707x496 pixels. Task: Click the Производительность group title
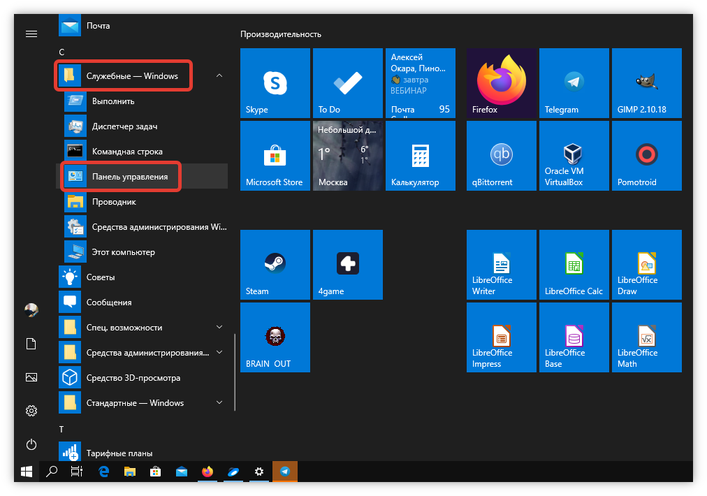point(280,34)
